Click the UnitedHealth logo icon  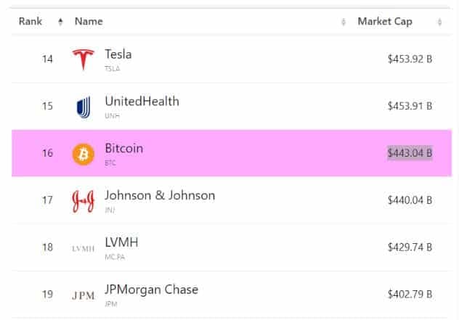(x=84, y=107)
